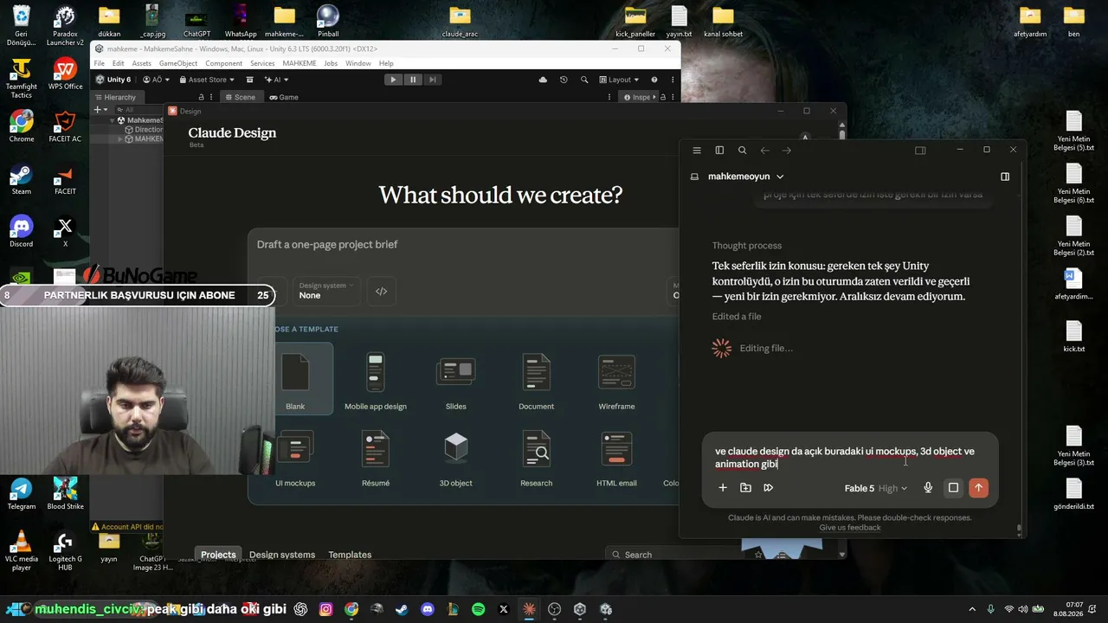Click into the Claude chat message box

(x=850, y=458)
